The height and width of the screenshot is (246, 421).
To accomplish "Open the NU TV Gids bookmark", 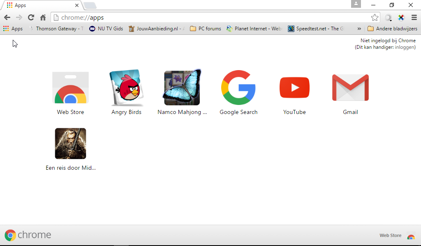I will (x=106, y=29).
